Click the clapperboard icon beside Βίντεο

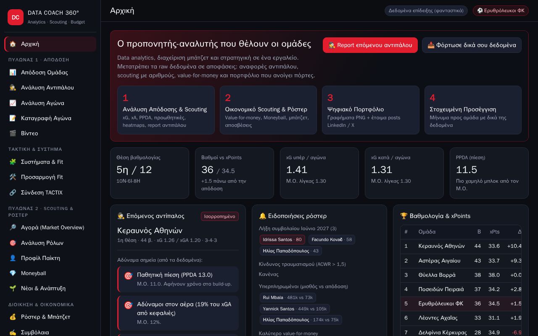tap(13, 133)
